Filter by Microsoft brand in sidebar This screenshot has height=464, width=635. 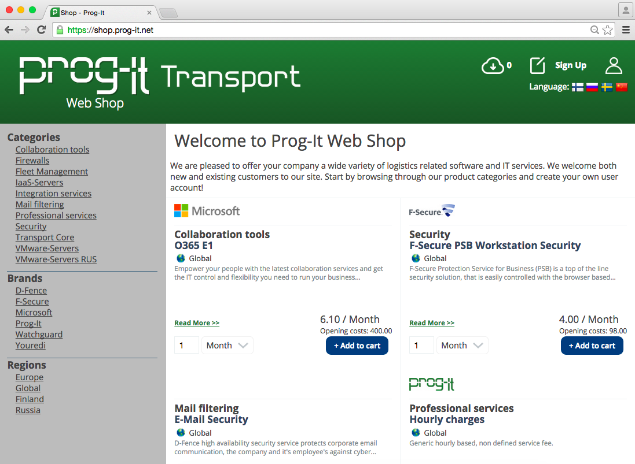point(34,312)
